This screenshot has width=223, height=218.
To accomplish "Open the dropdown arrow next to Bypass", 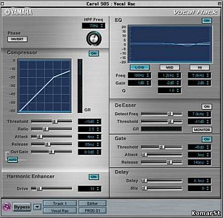I will point(37,207).
